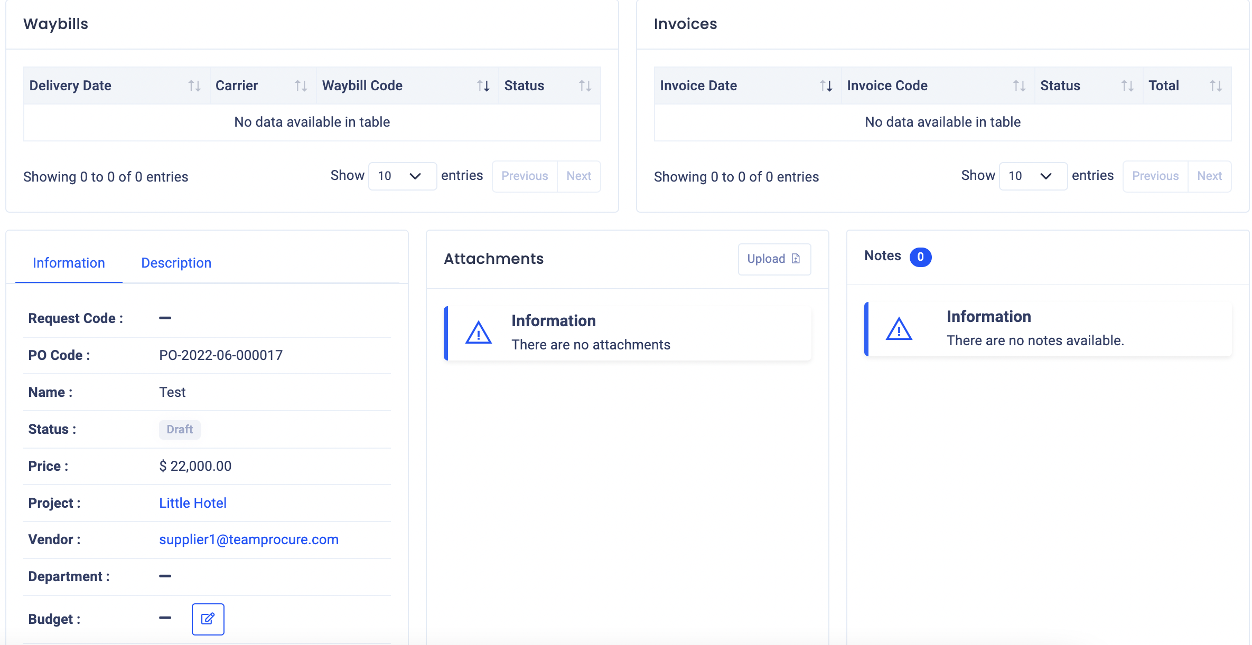The width and height of the screenshot is (1252, 645).
Task: Open Waybills entries-per-page dropdown
Action: coord(402,176)
